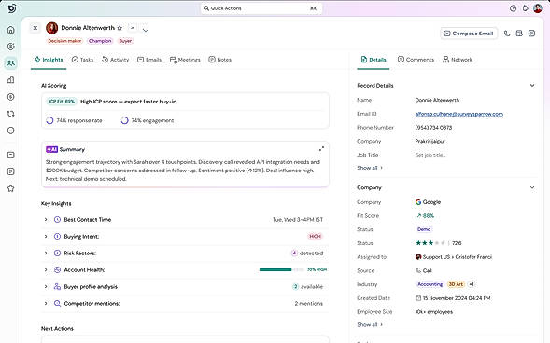Click Support US assigned-to value
Image resolution: width=550 pixels, height=343 pixels.
click(454, 257)
